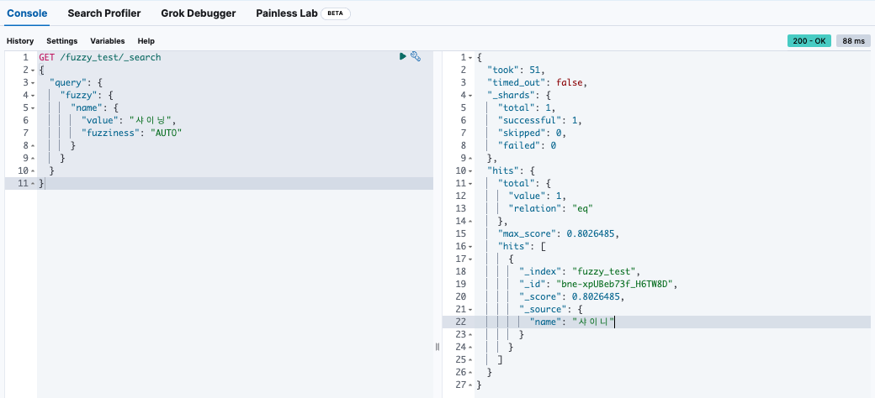Click the Help button
The height and width of the screenshot is (398, 875).
(146, 41)
